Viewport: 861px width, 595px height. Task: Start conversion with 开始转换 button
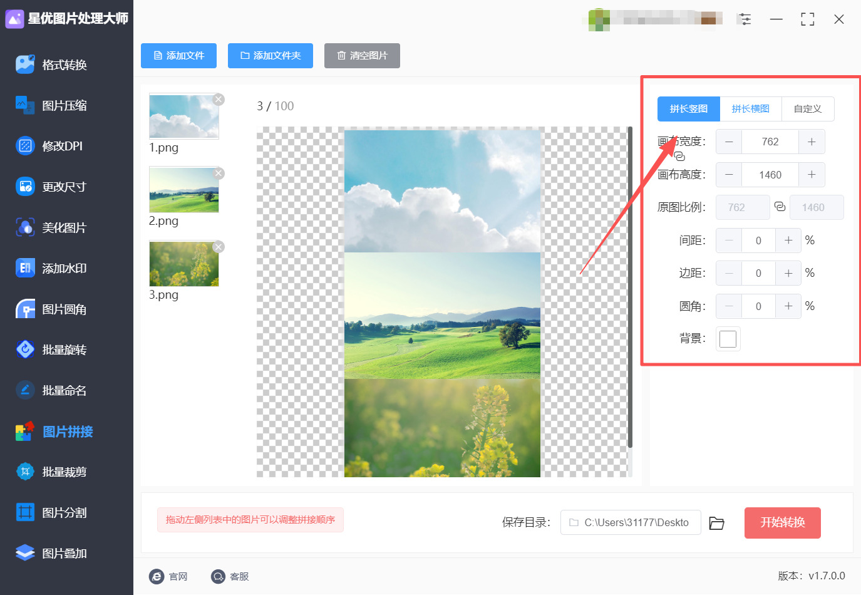click(783, 523)
